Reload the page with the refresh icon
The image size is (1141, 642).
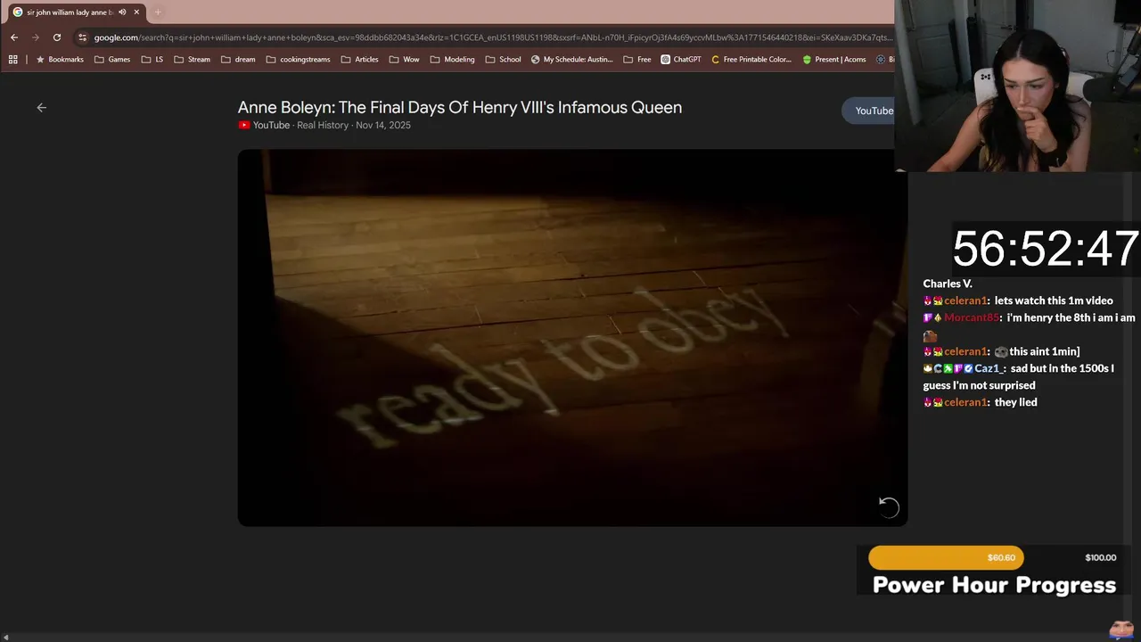point(57,37)
